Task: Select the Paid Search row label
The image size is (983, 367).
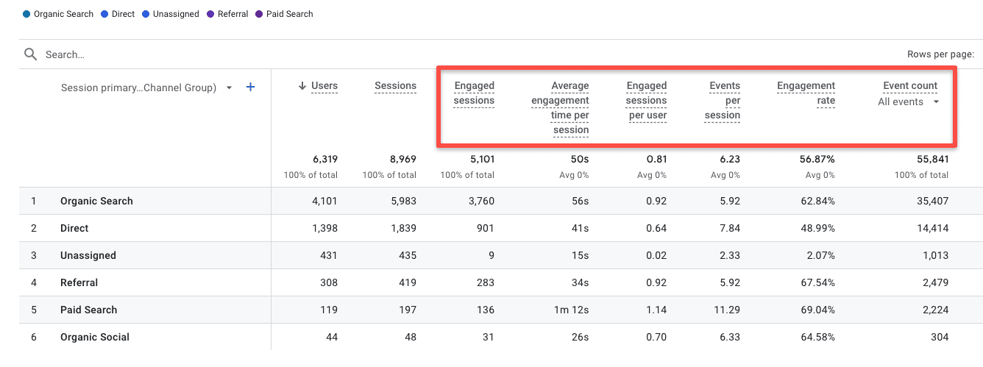Action: [88, 310]
